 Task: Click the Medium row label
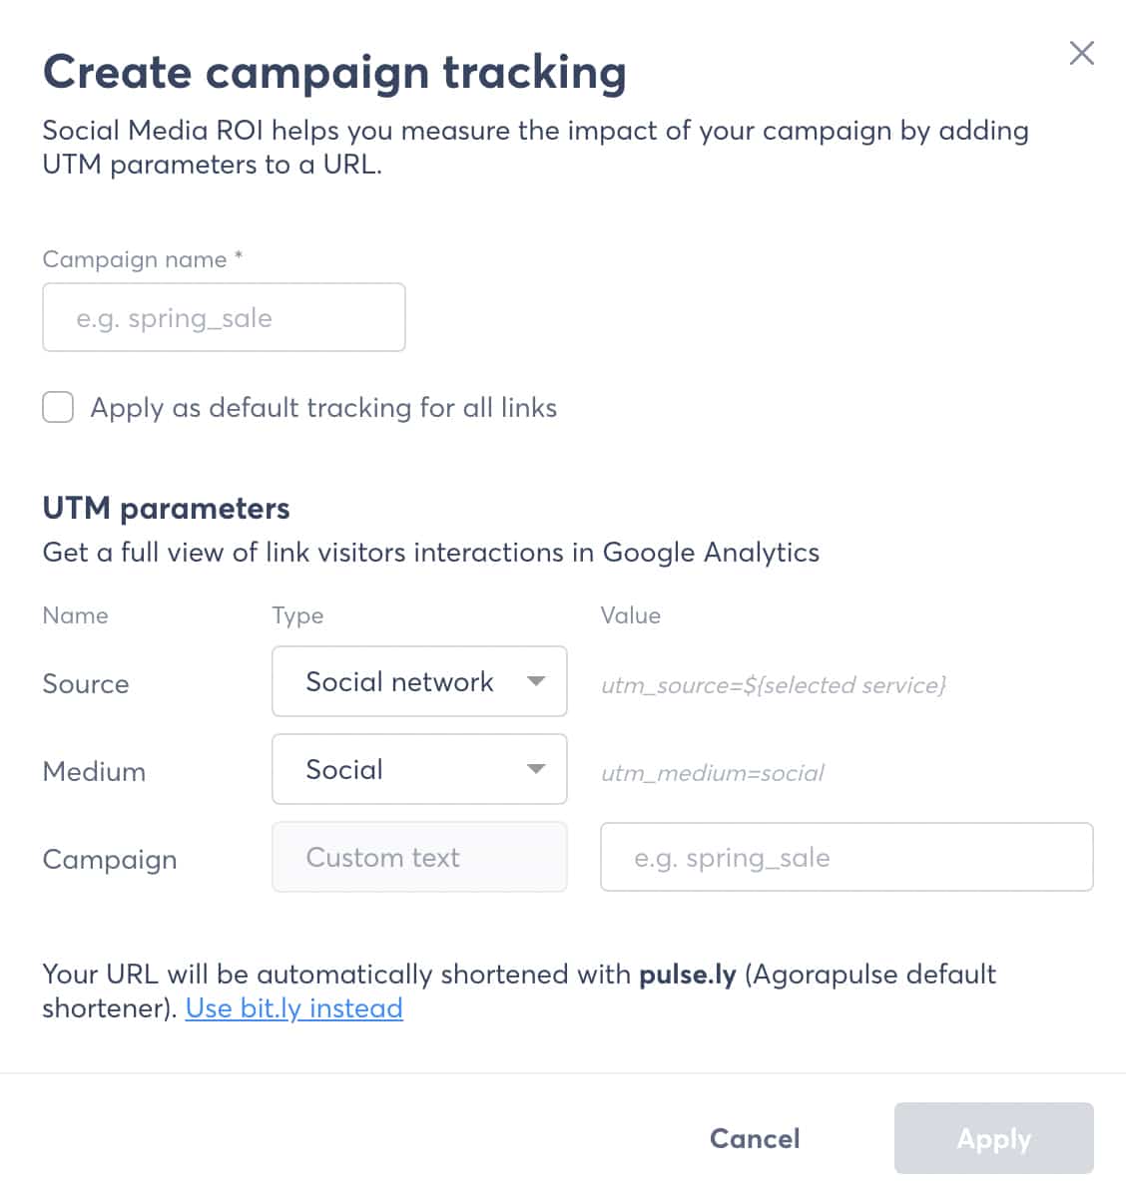coord(94,772)
